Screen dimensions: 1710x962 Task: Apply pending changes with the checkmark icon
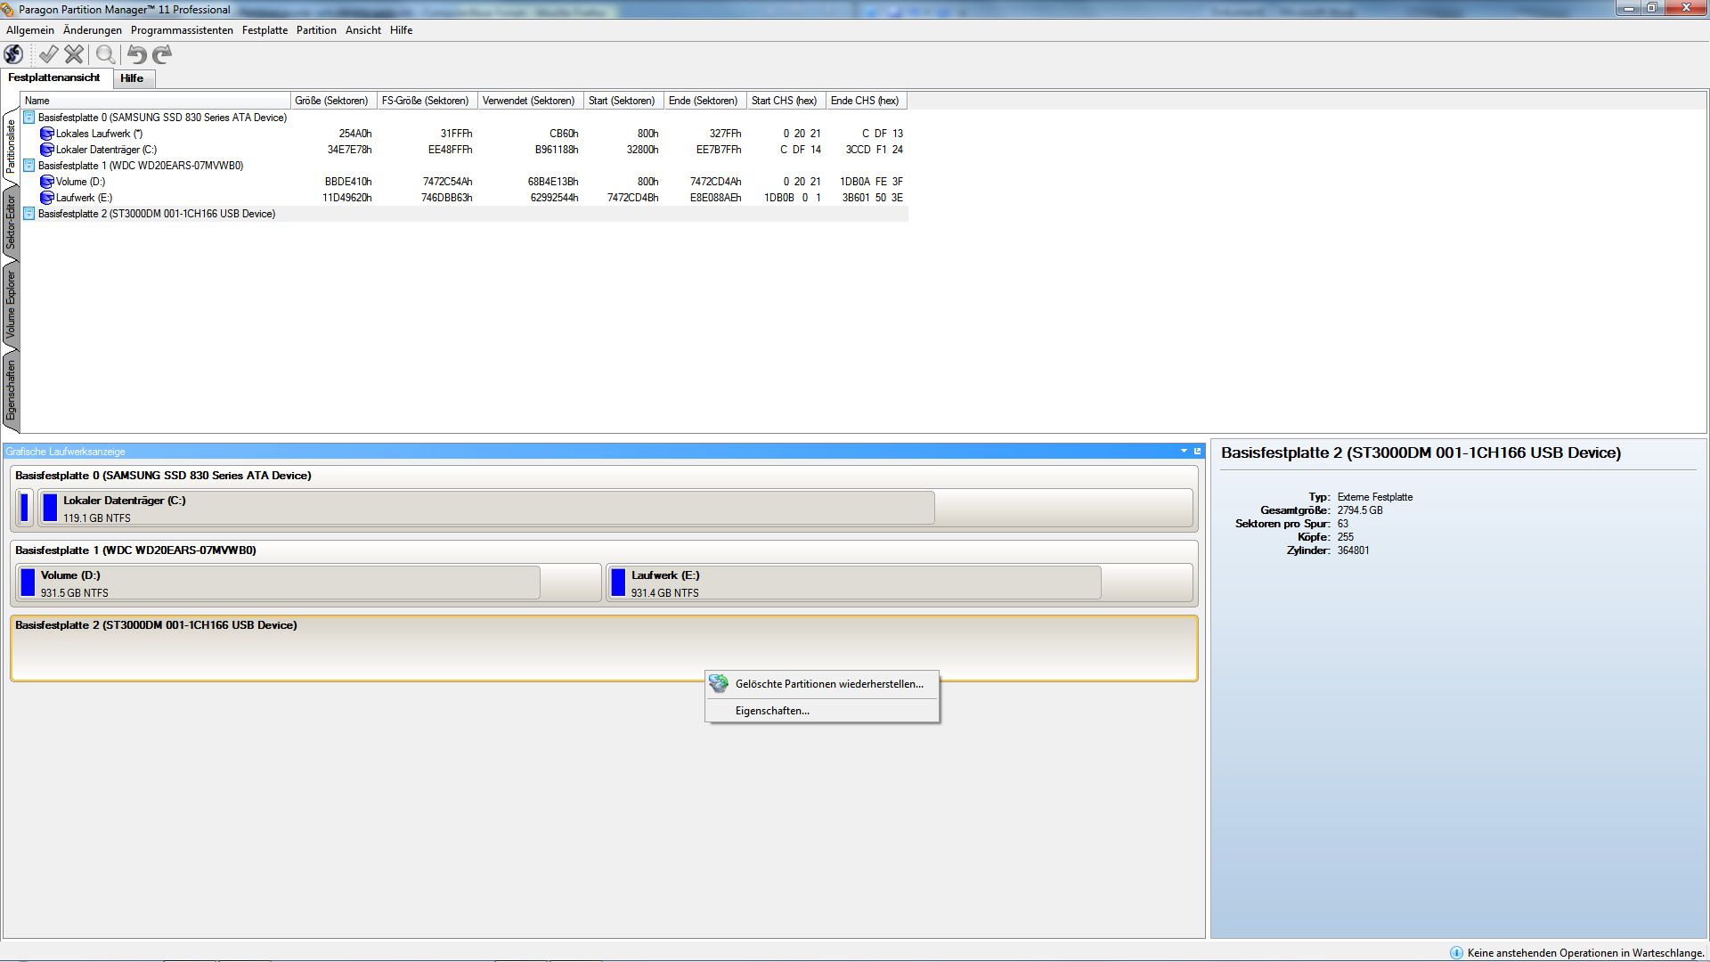(48, 54)
